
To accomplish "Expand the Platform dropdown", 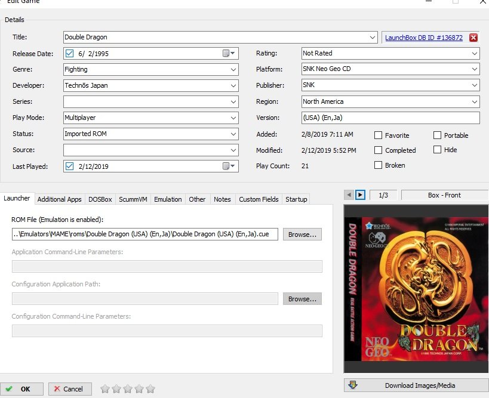I will point(474,69).
